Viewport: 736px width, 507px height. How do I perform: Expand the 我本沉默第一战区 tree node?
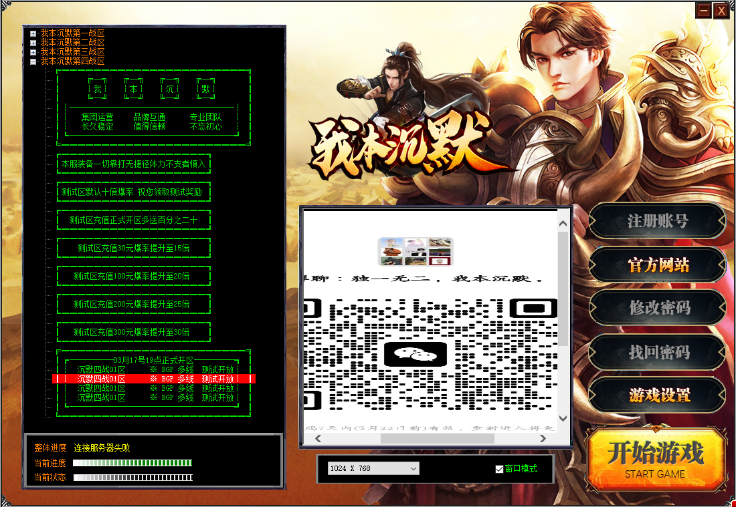point(33,33)
